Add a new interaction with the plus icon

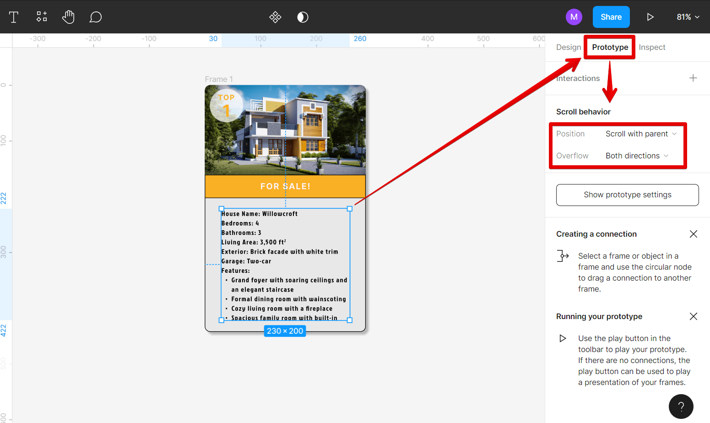point(693,78)
